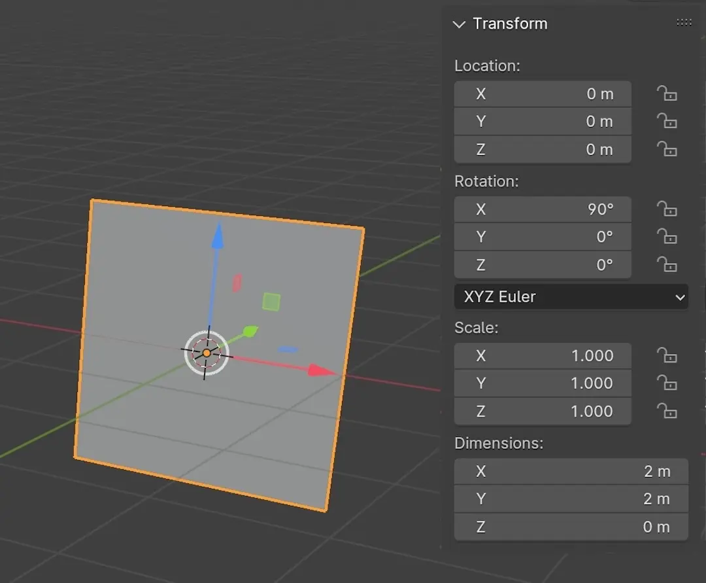
Task: Open the XYZ Euler rotation mode dropdown
Action: (571, 297)
